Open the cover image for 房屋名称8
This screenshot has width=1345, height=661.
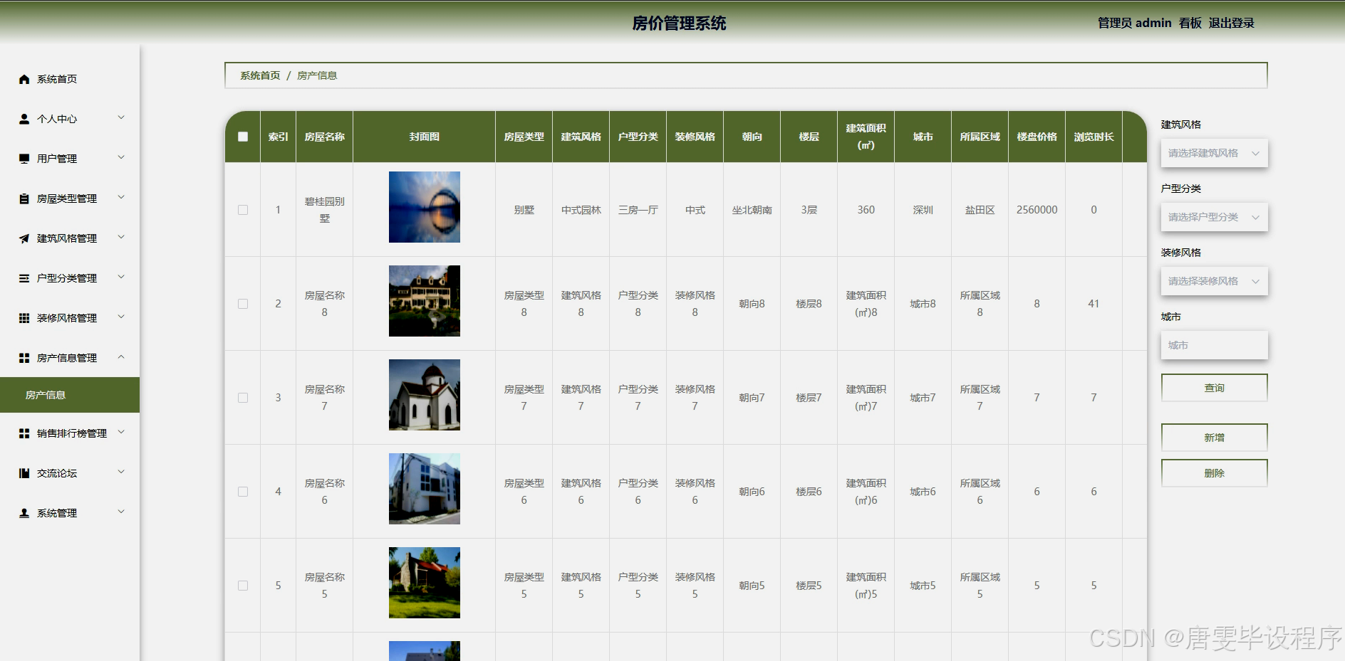click(x=425, y=301)
